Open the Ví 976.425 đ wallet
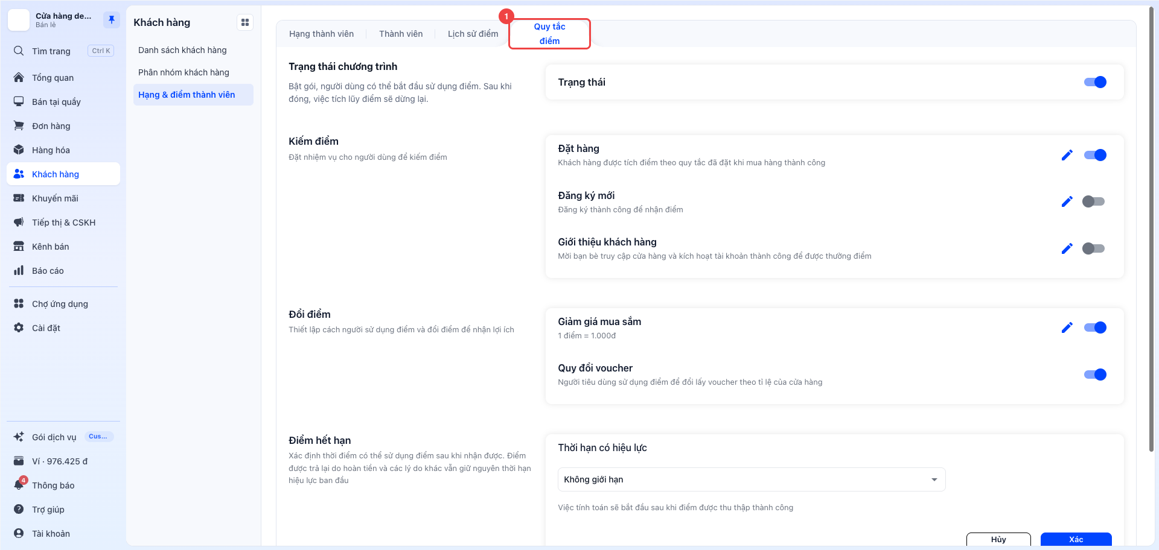1159x550 pixels. click(63, 461)
